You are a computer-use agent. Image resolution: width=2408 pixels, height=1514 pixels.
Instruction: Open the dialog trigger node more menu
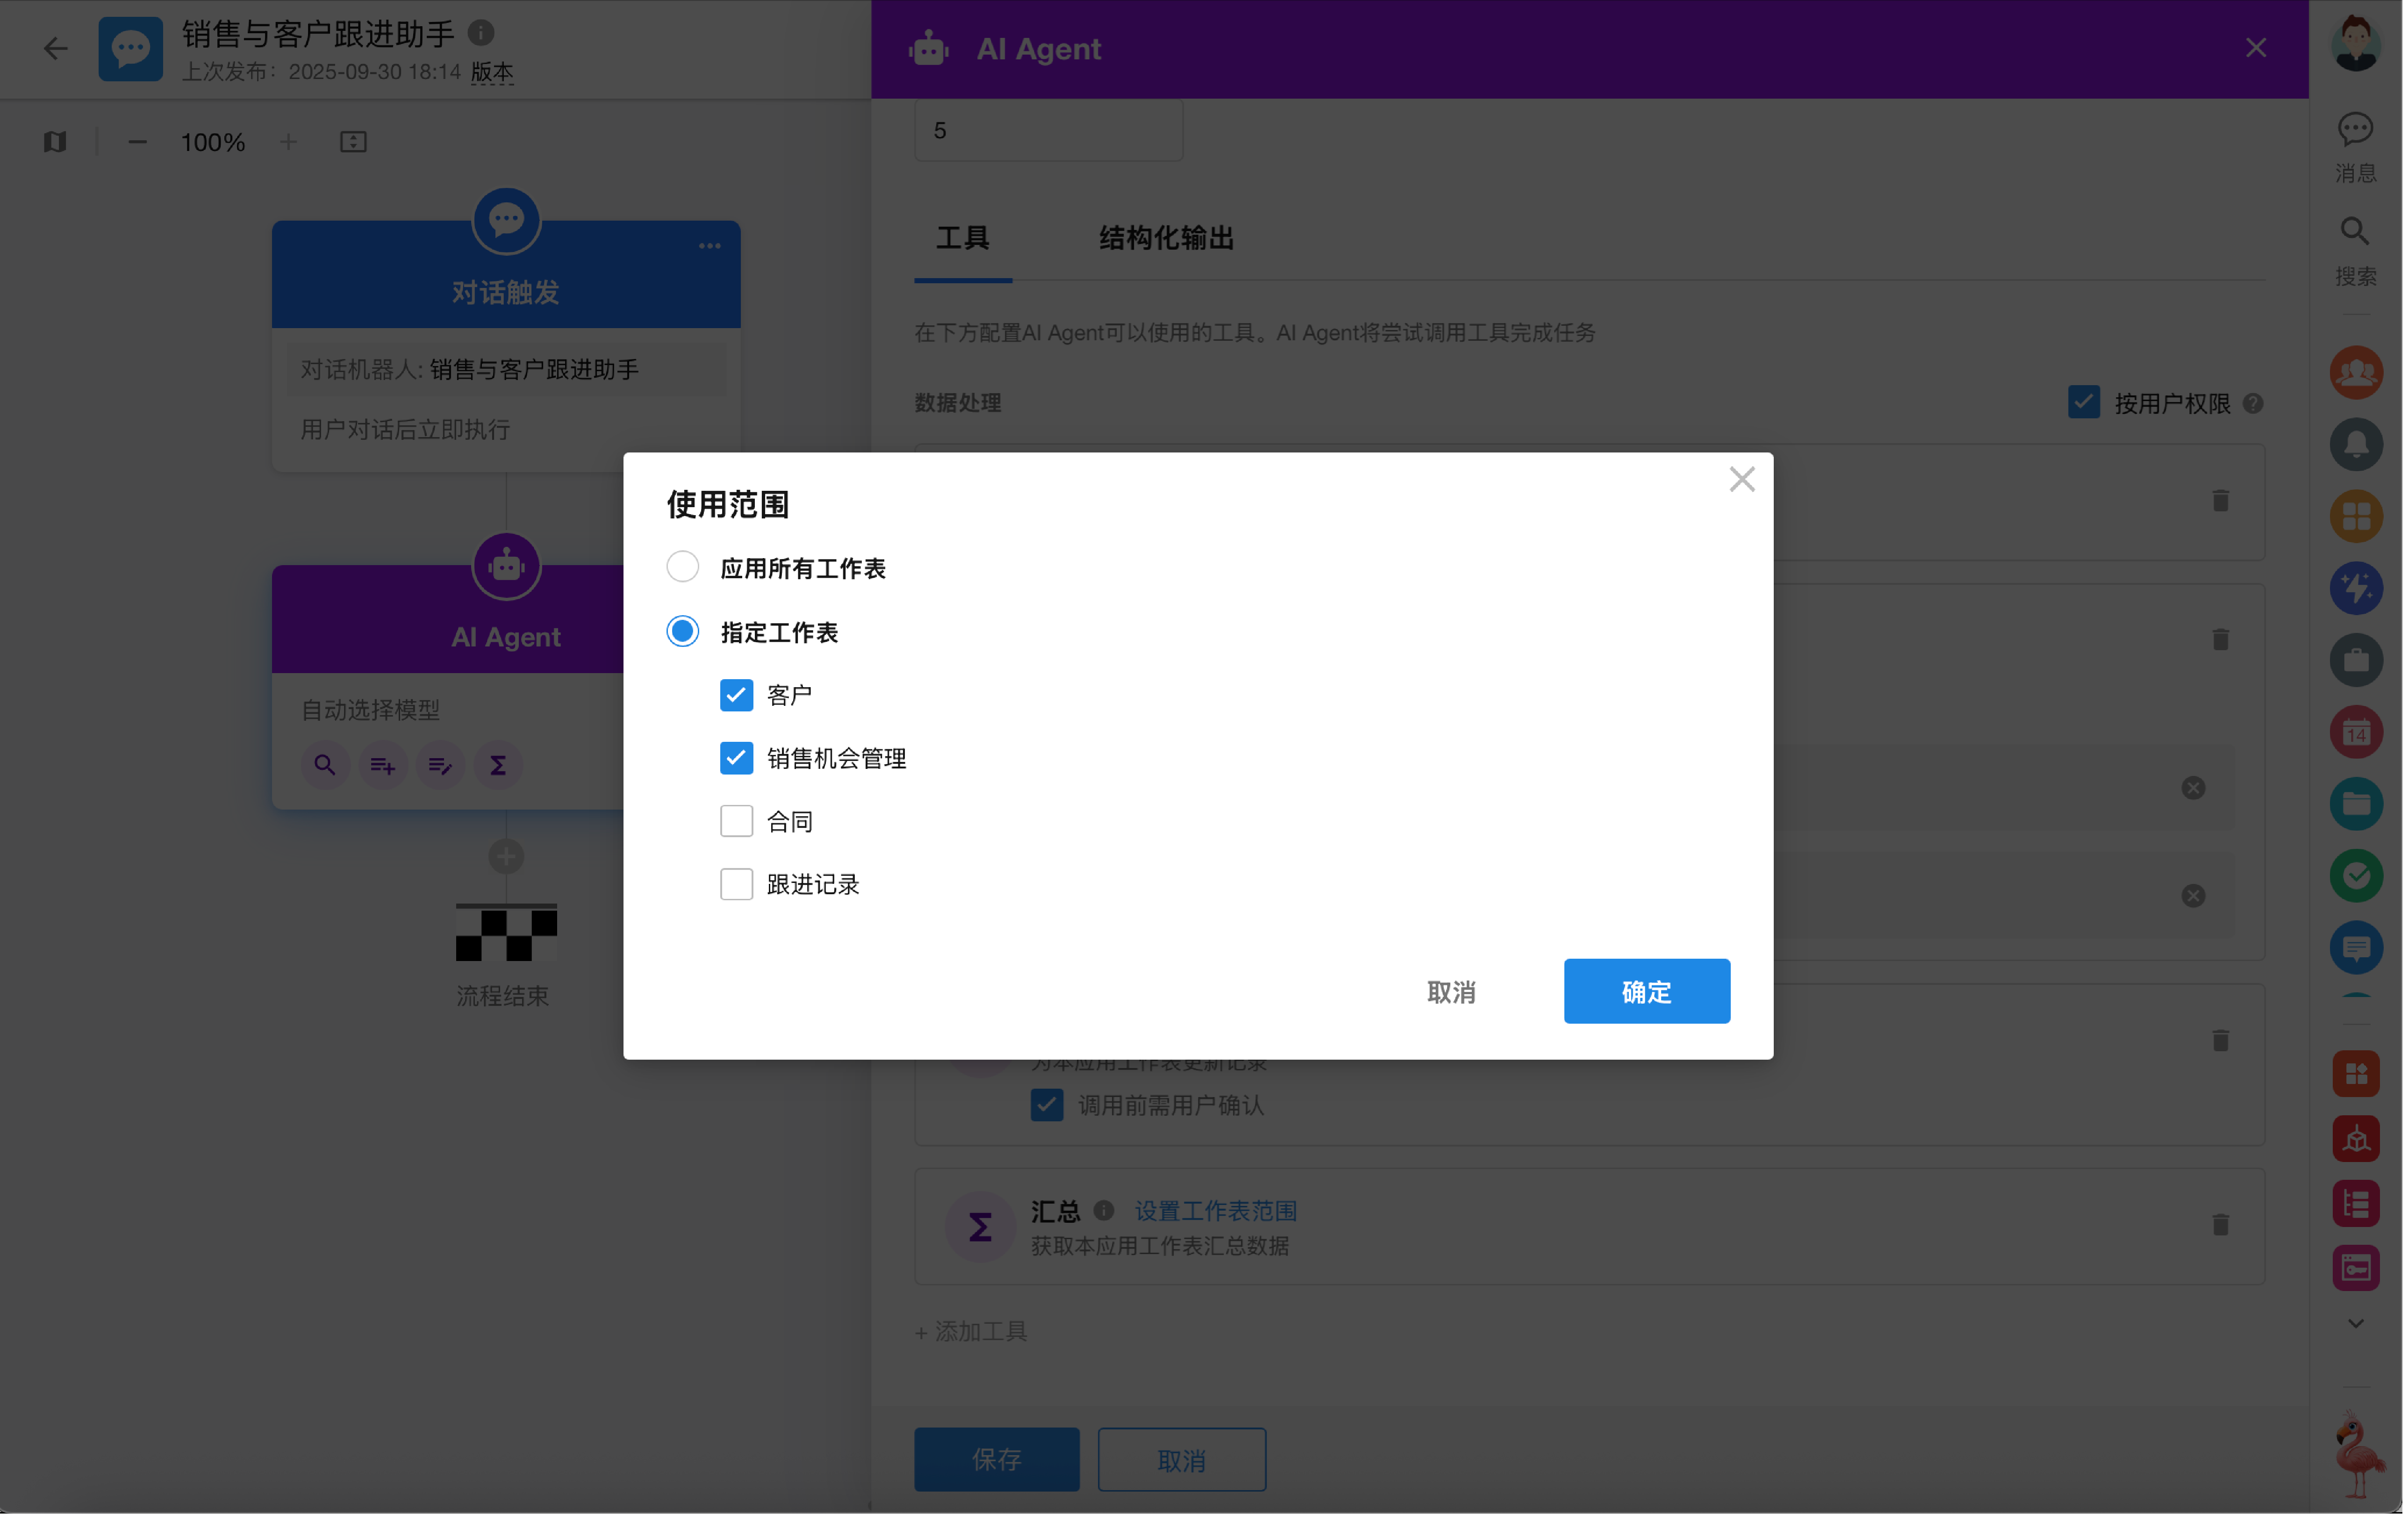pos(709,246)
